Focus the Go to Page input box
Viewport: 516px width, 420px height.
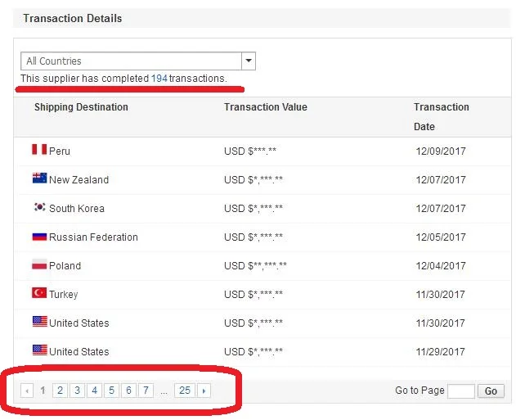(461, 391)
